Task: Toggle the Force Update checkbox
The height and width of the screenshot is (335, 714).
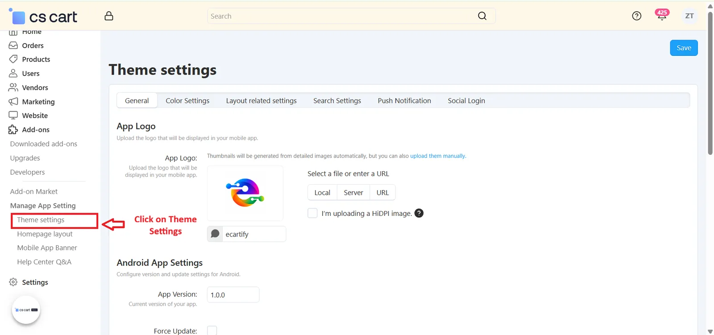Action: [212, 331]
